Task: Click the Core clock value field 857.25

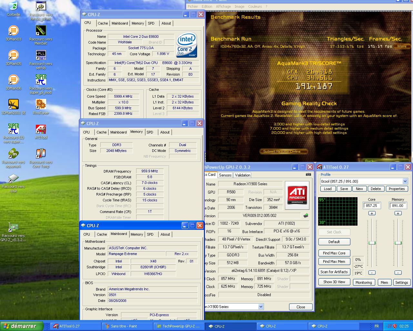Action: [x=372, y=206]
